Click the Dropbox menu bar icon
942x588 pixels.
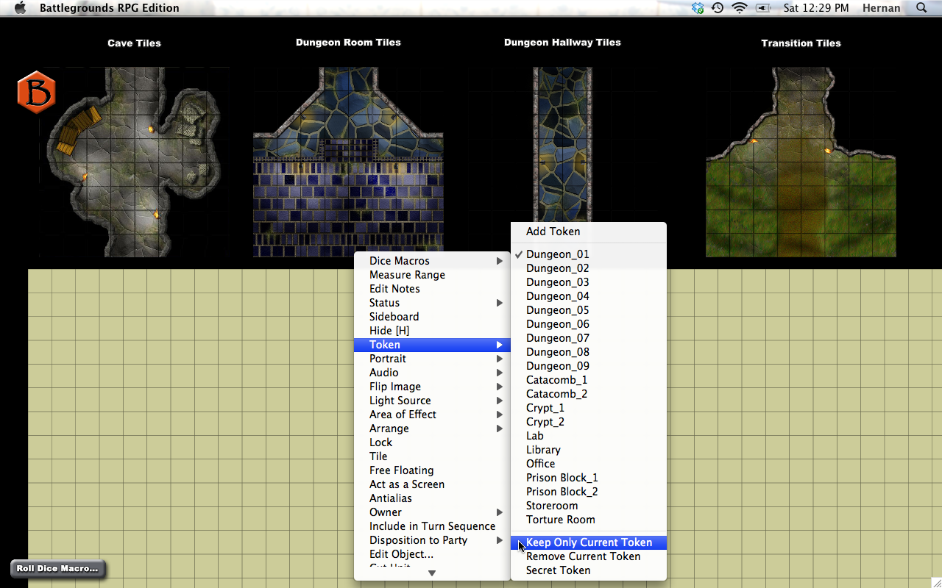coord(698,8)
